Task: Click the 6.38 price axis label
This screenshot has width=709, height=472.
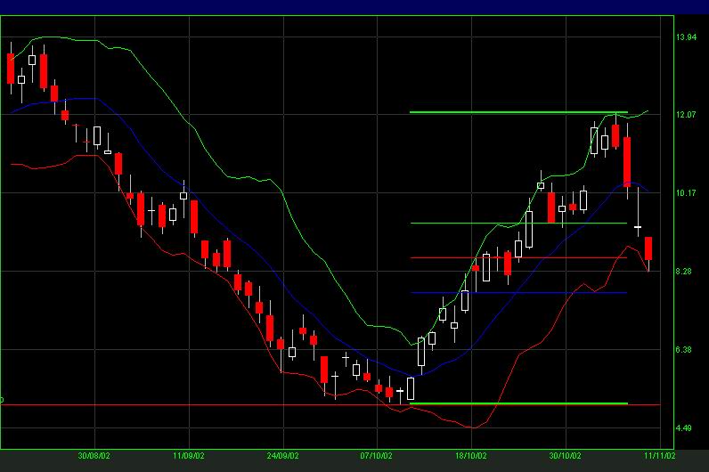Action: click(684, 349)
